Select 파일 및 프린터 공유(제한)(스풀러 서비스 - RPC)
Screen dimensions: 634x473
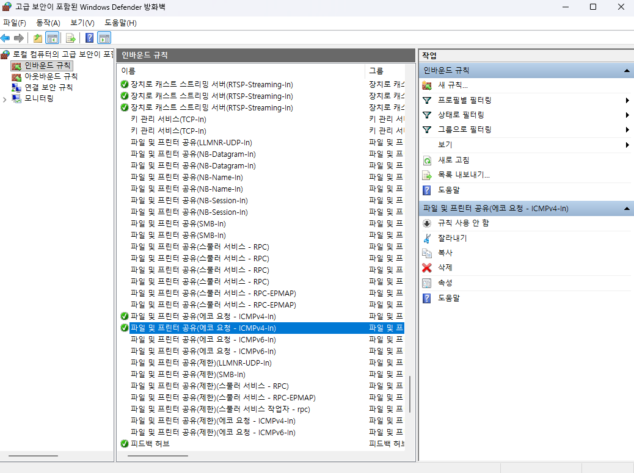pyautogui.click(x=262, y=386)
